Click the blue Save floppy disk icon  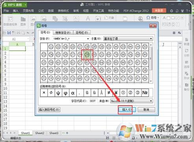(9, 33)
